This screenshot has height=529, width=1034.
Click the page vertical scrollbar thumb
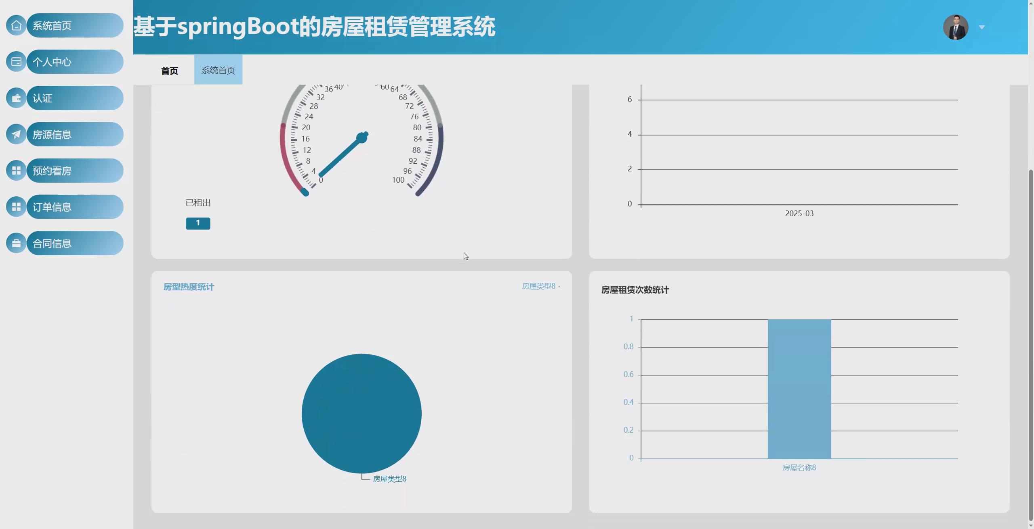[1030, 345]
